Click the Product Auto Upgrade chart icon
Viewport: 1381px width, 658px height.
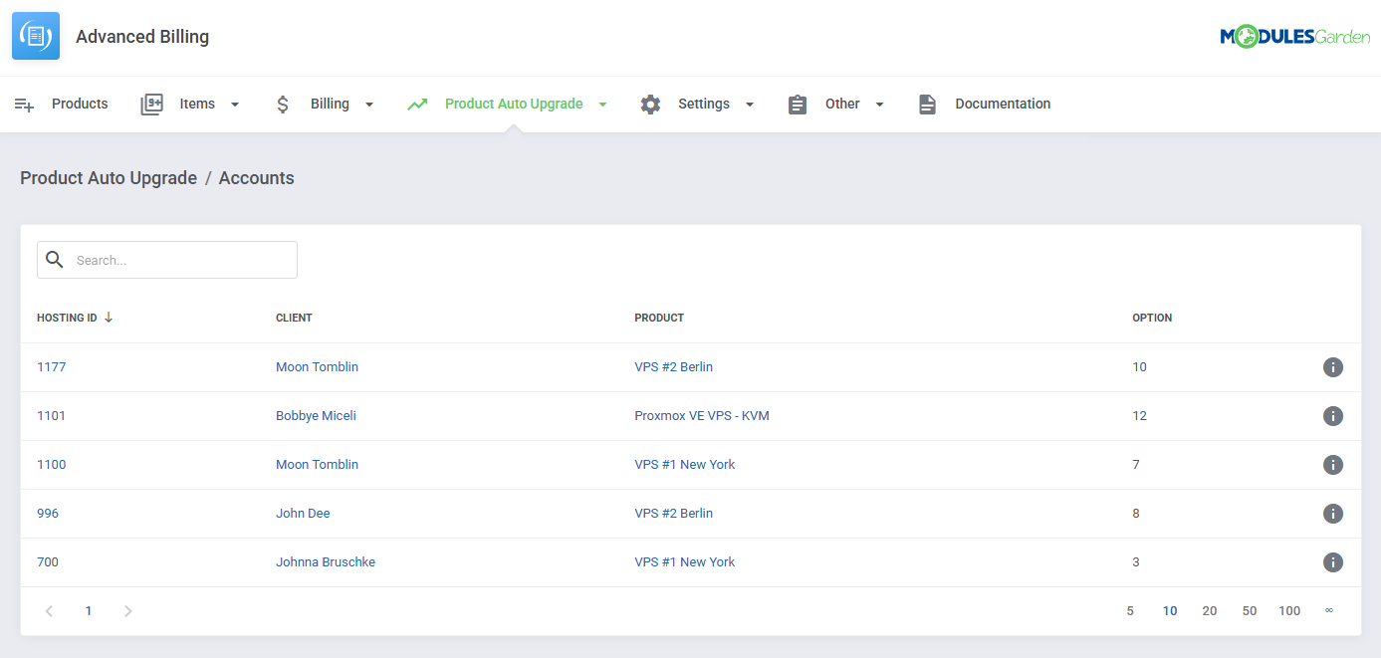(418, 103)
